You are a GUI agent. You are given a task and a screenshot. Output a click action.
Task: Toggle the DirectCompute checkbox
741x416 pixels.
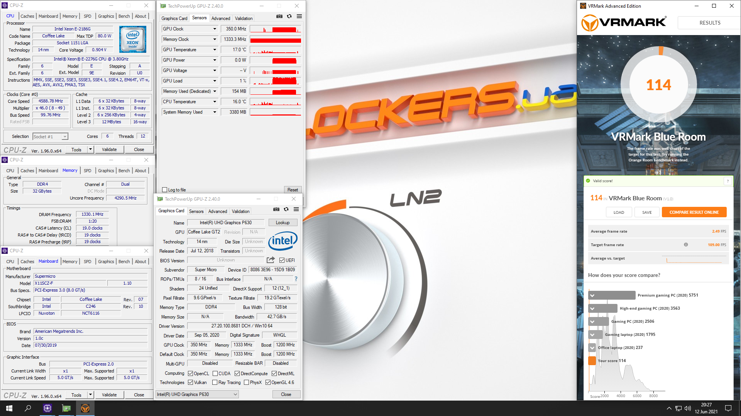237,374
